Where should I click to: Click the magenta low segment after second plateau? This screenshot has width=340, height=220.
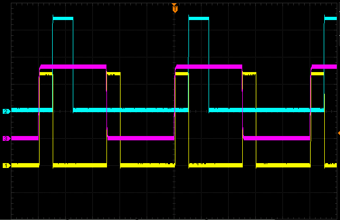click(276, 138)
